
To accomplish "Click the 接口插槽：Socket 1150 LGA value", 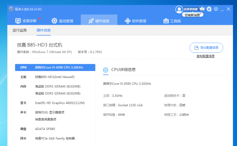I will pyautogui.click(x=123, y=105).
